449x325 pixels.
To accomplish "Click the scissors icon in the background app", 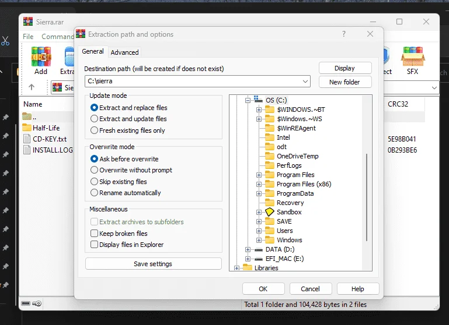I will click(5, 41).
